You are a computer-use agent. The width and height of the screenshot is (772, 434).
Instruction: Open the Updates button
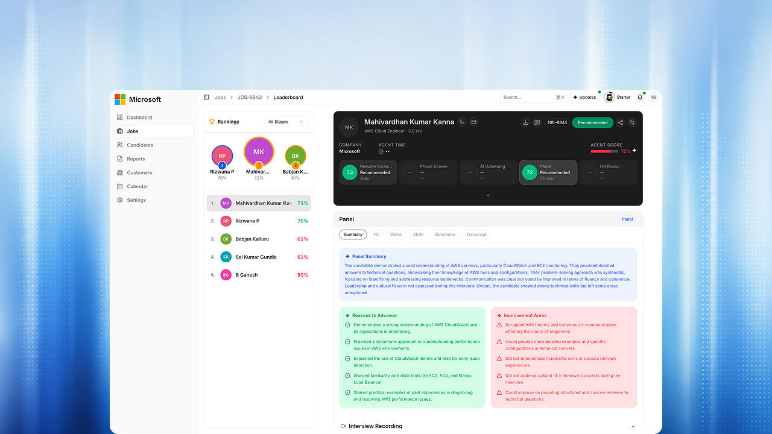[x=584, y=97]
